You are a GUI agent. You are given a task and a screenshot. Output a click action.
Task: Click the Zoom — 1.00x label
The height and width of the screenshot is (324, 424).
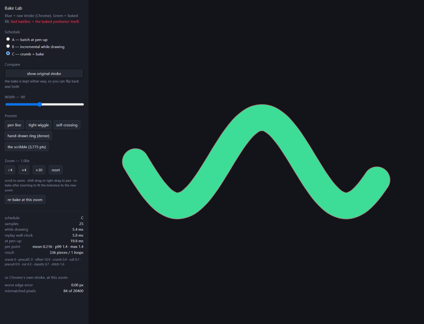click(17, 161)
